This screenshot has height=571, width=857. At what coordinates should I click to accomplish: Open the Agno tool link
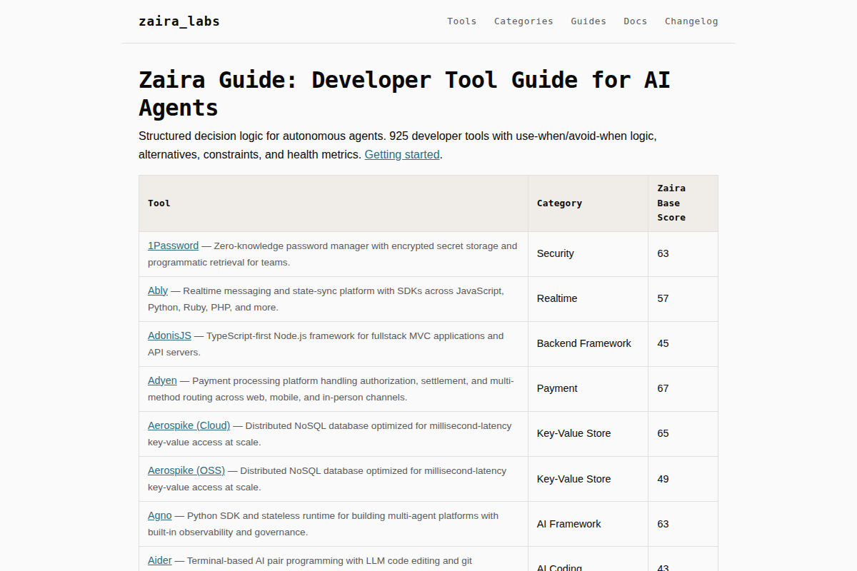[x=160, y=515]
